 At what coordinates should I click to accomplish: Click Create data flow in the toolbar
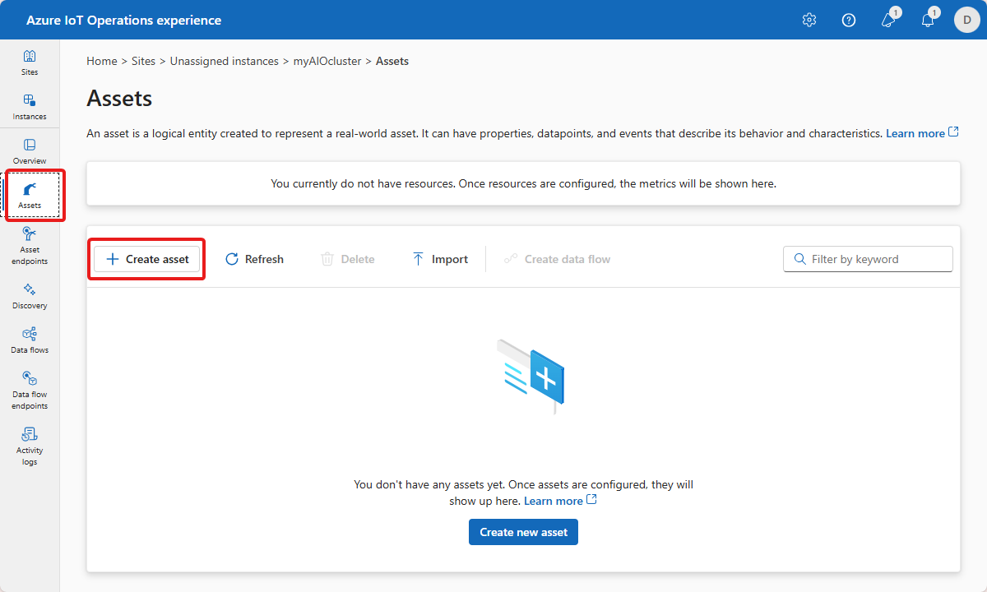(558, 259)
